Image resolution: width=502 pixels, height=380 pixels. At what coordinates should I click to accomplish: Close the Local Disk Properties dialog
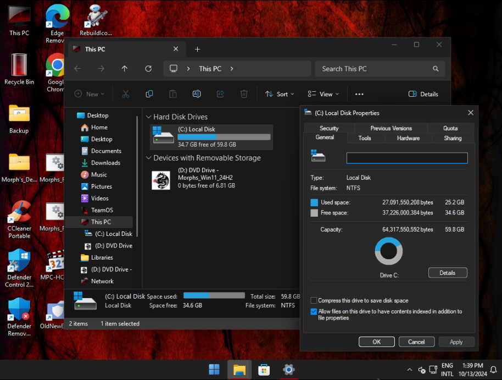tap(471, 113)
